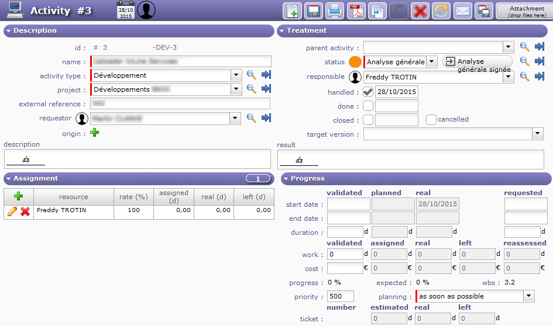The width and height of the screenshot is (553, 326).
Task: Open the planning mode dropdown
Action: (529, 296)
